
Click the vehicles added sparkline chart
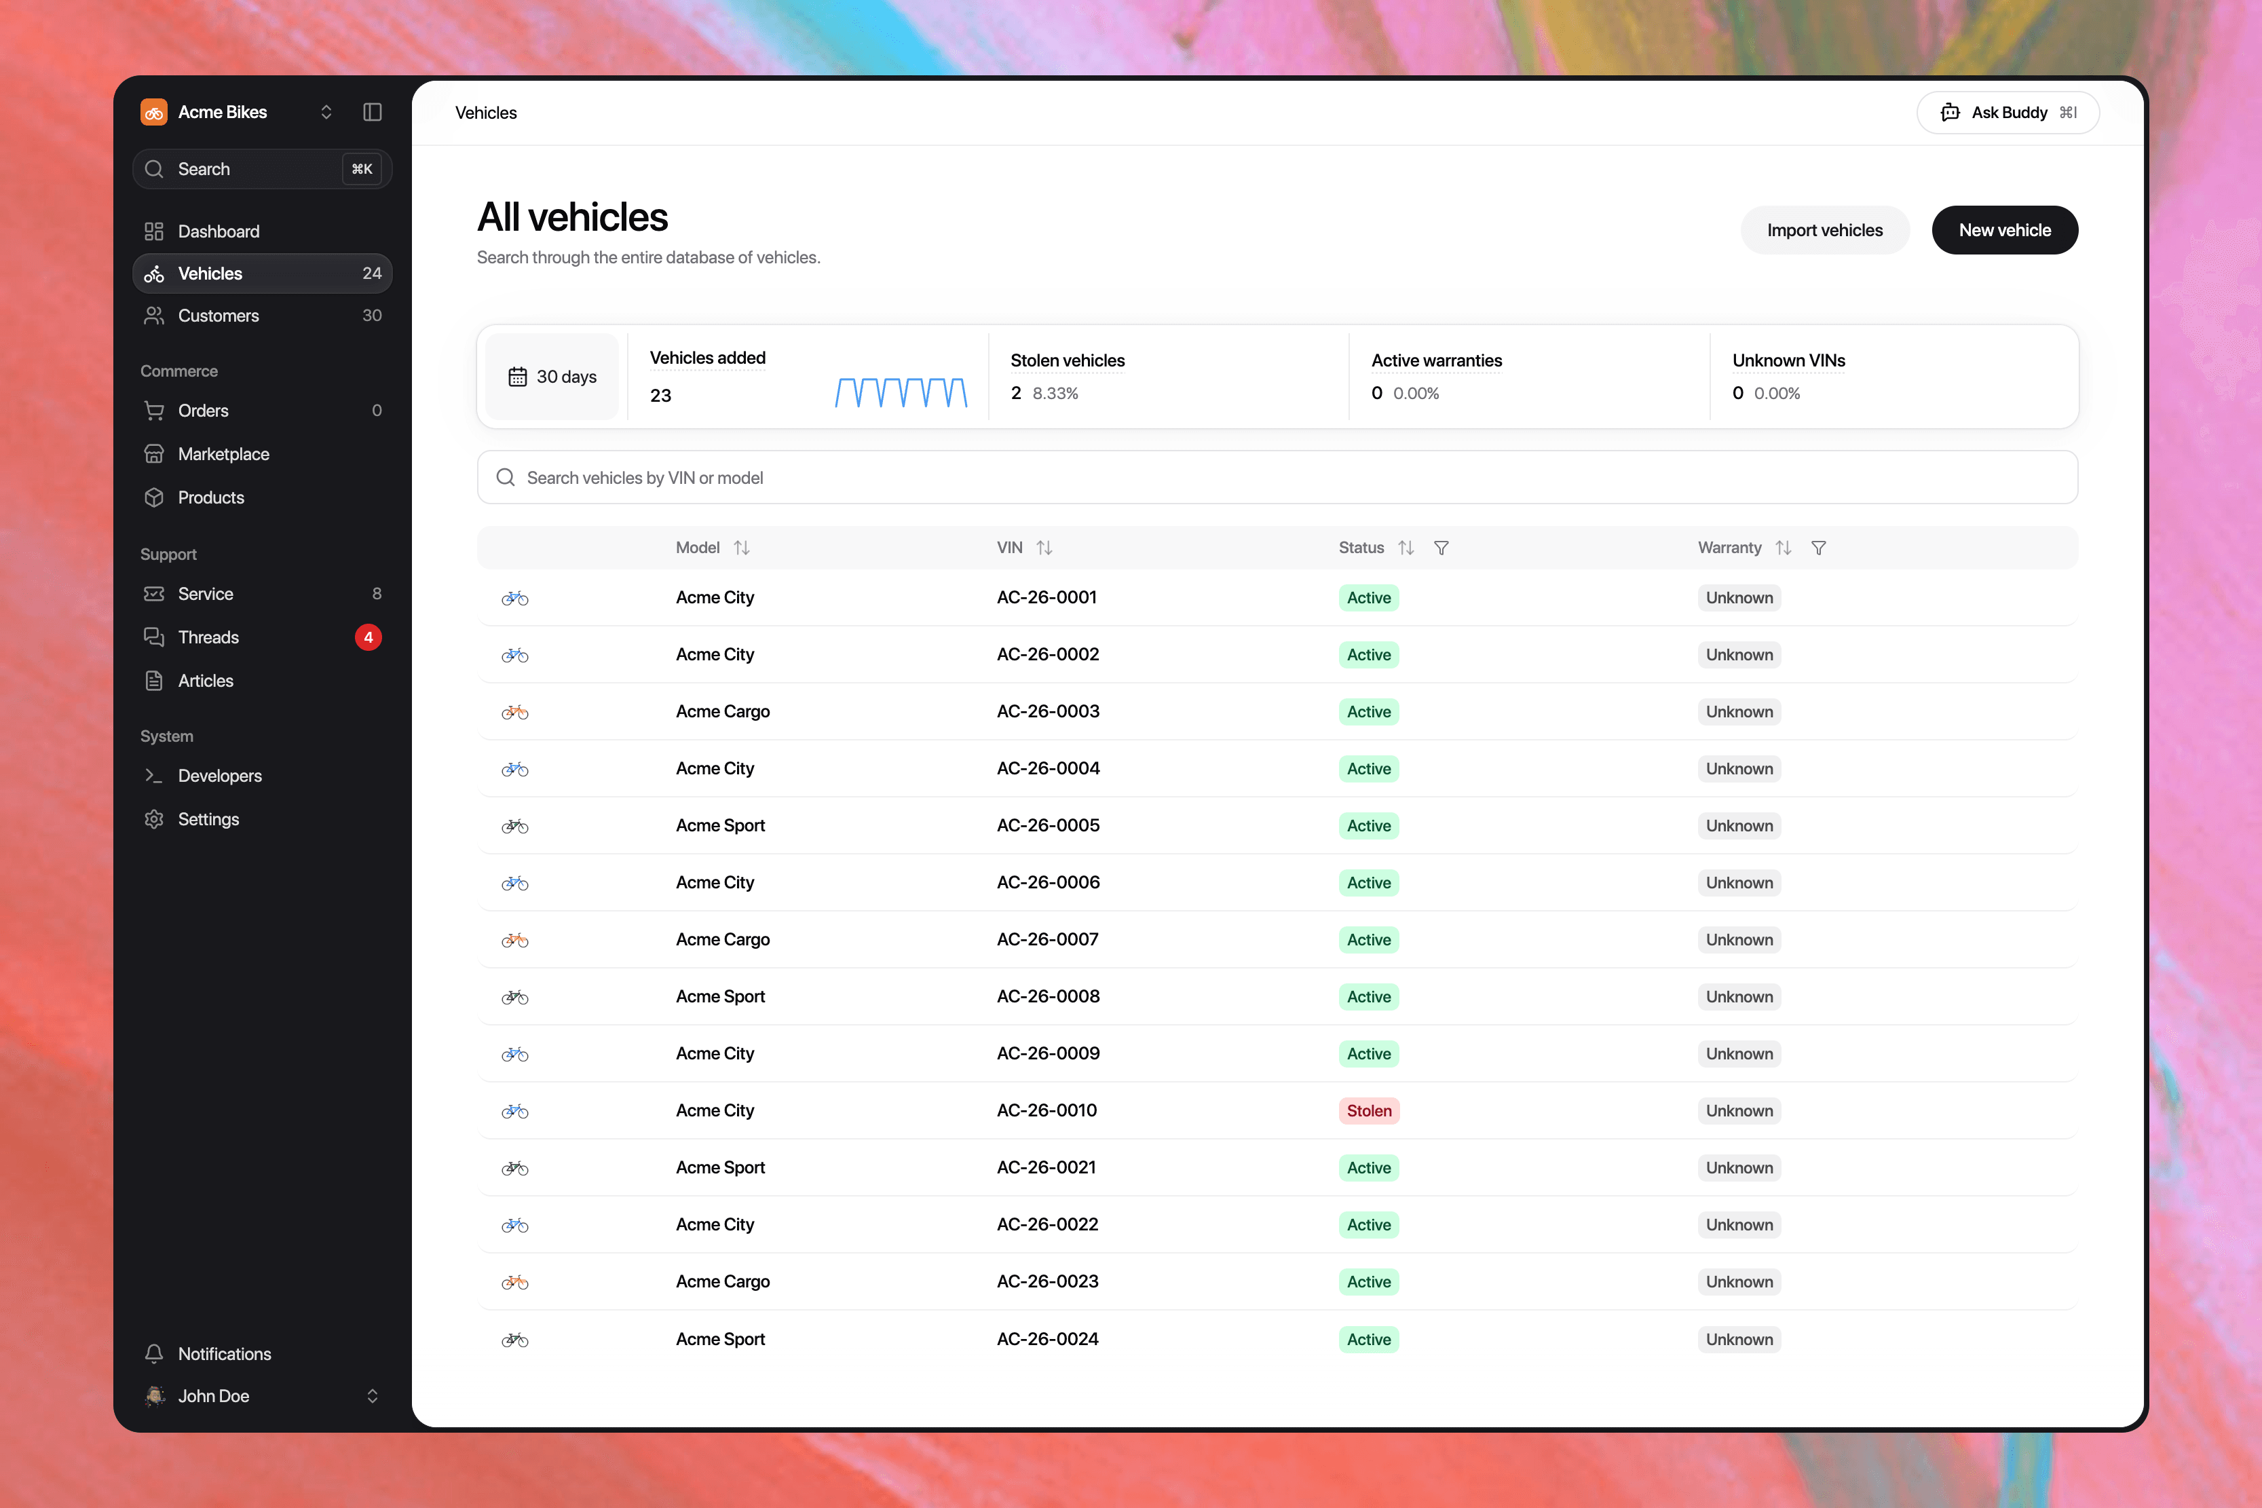click(x=901, y=392)
